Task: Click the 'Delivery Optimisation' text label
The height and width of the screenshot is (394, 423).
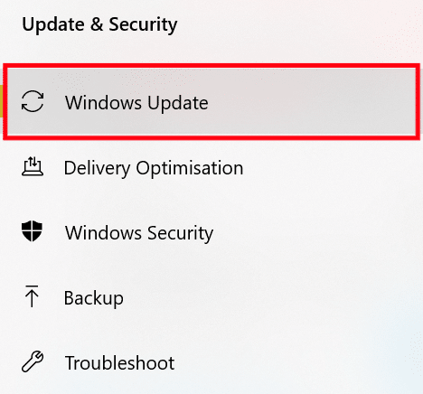Action: point(154,168)
